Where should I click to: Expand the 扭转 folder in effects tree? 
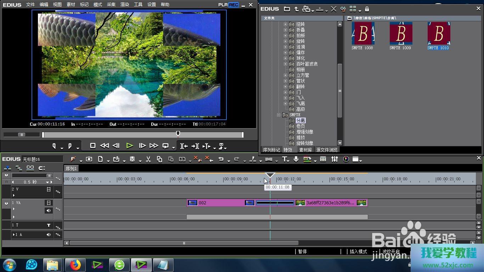click(x=285, y=24)
